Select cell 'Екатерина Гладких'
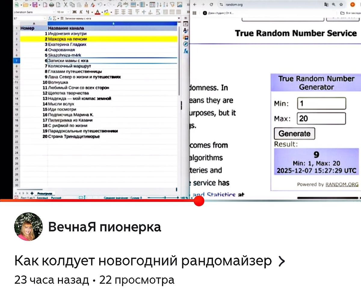Viewport: 361px width, 291px height. coord(113,44)
